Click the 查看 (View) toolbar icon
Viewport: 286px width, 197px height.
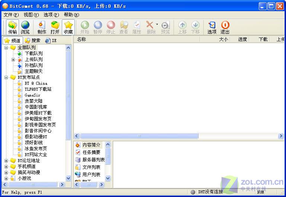click(x=124, y=27)
